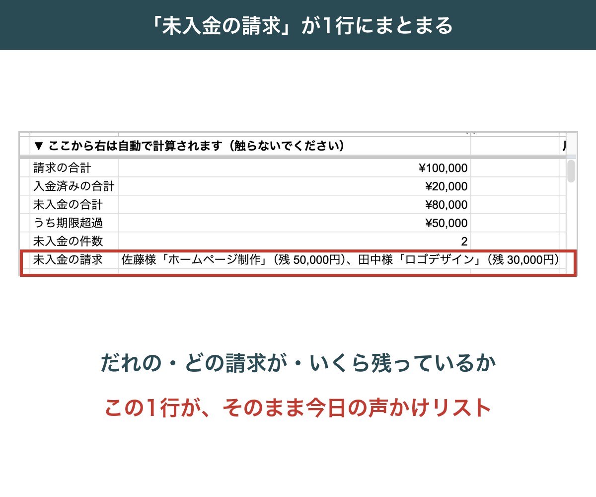596x497 pixels.
Task: Click the うち期限超過 label cell
Action: (74, 223)
